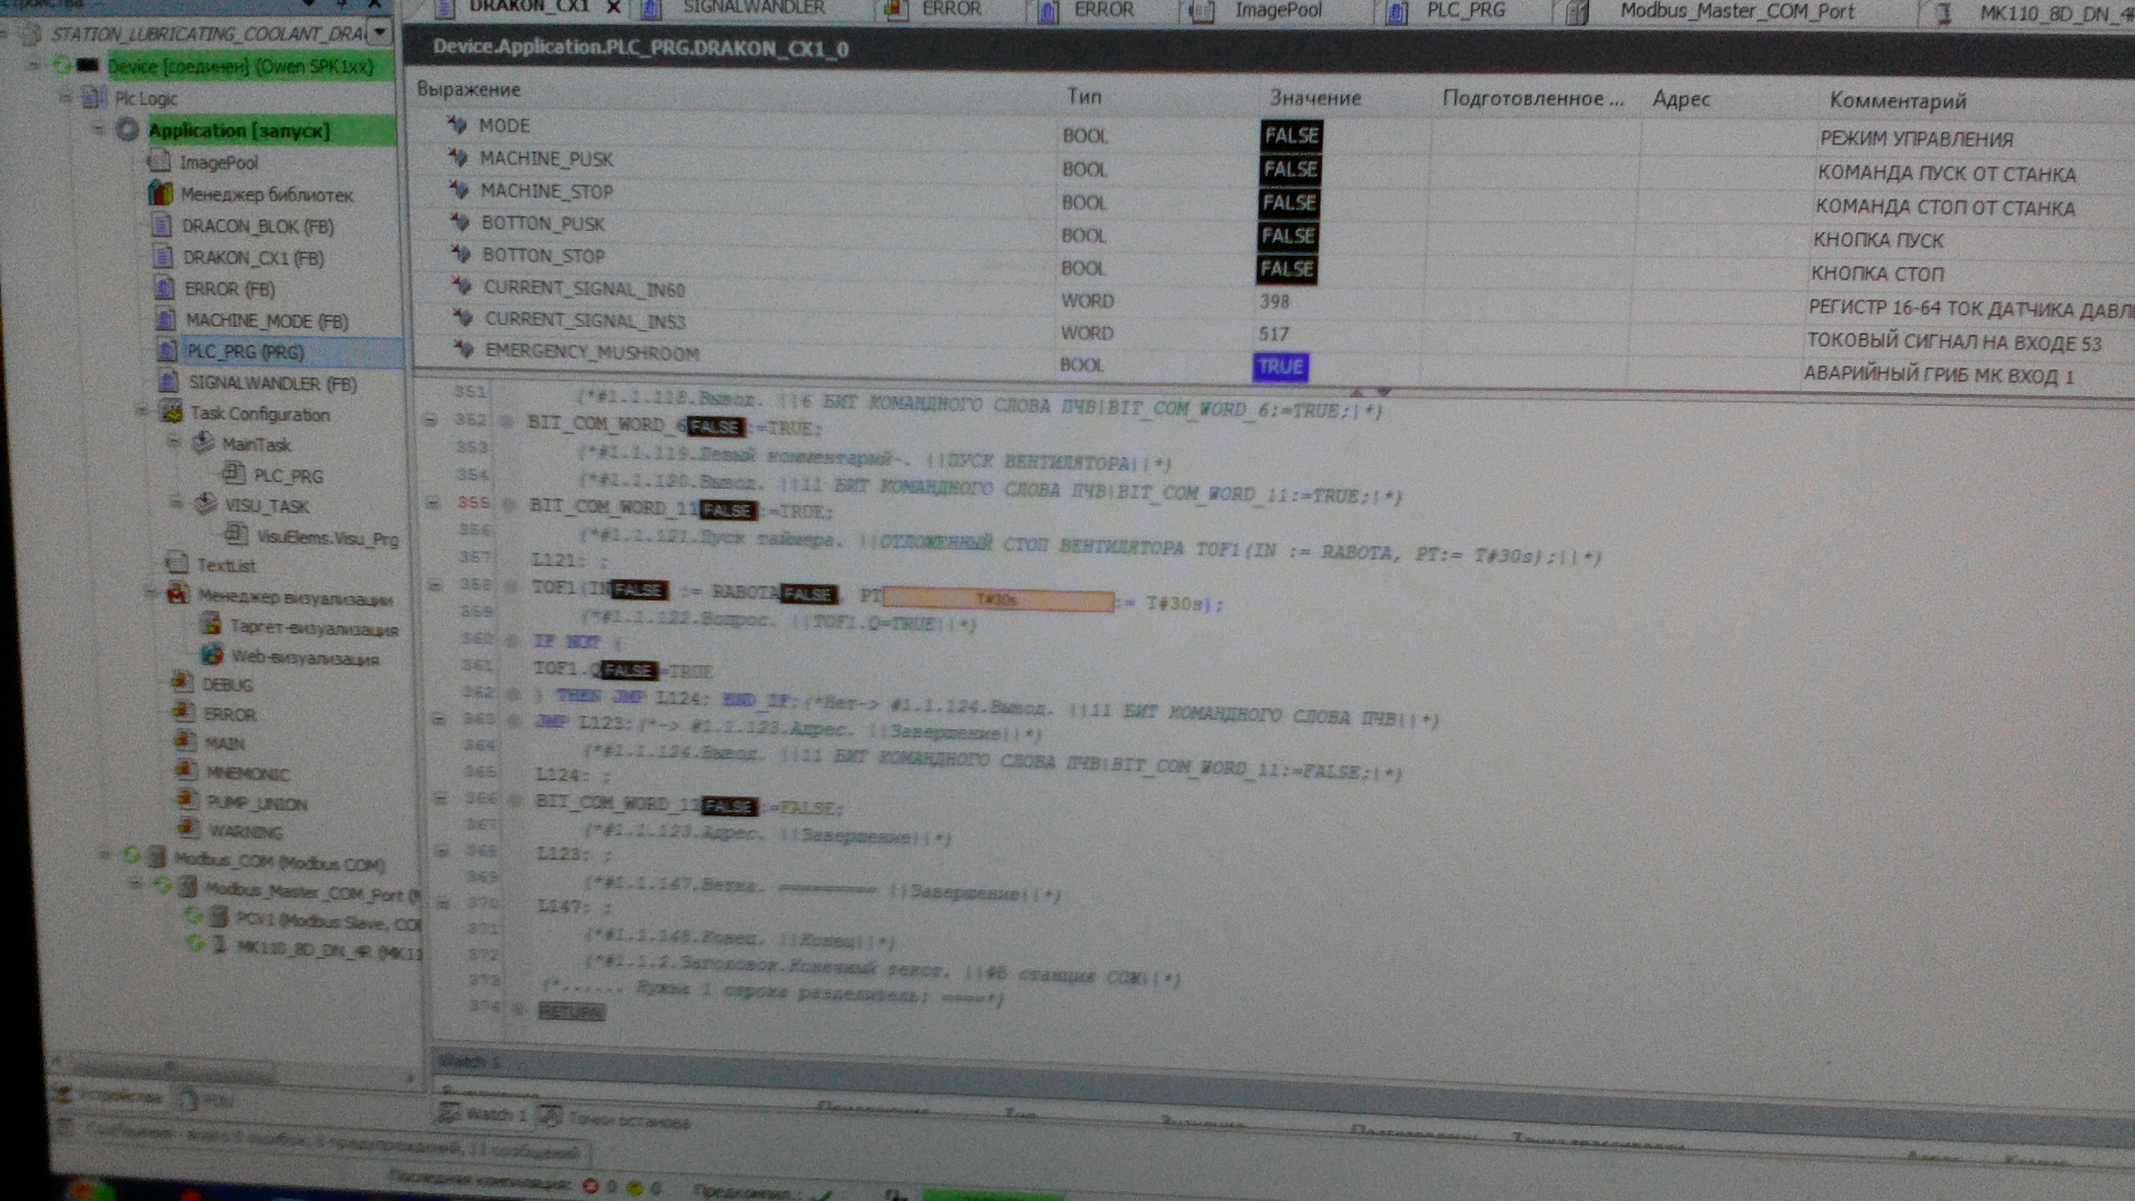
Task: Click the Task Configuration icon
Action: [x=172, y=412]
